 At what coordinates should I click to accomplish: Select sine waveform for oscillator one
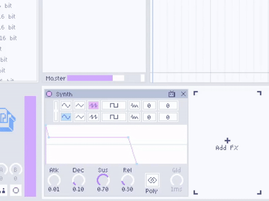tap(66, 106)
